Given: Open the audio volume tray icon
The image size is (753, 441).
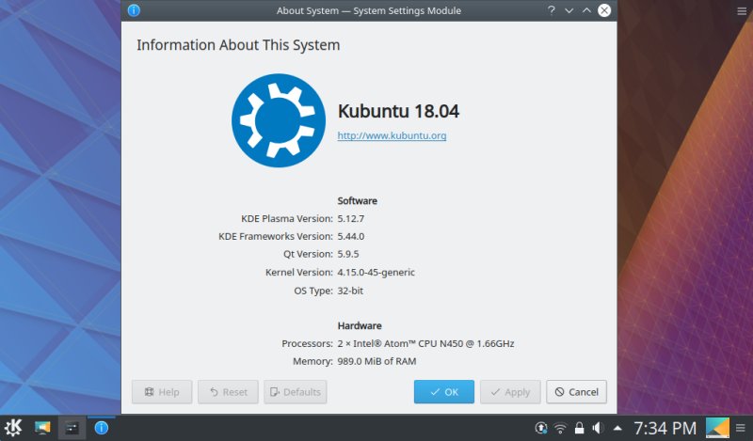Looking at the screenshot, I should 598,428.
